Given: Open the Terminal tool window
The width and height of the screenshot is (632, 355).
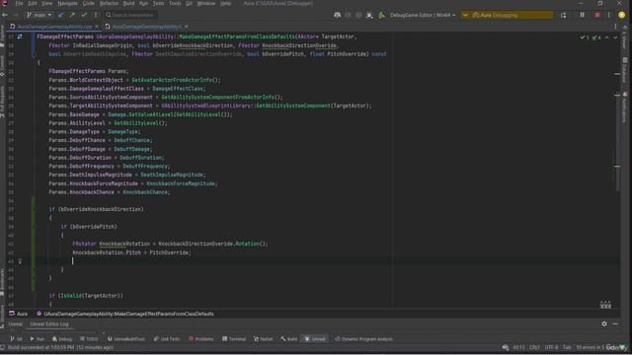Looking at the screenshot, I should [x=234, y=339].
